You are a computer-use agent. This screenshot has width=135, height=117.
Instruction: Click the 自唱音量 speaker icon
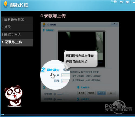[x=55, y=94]
